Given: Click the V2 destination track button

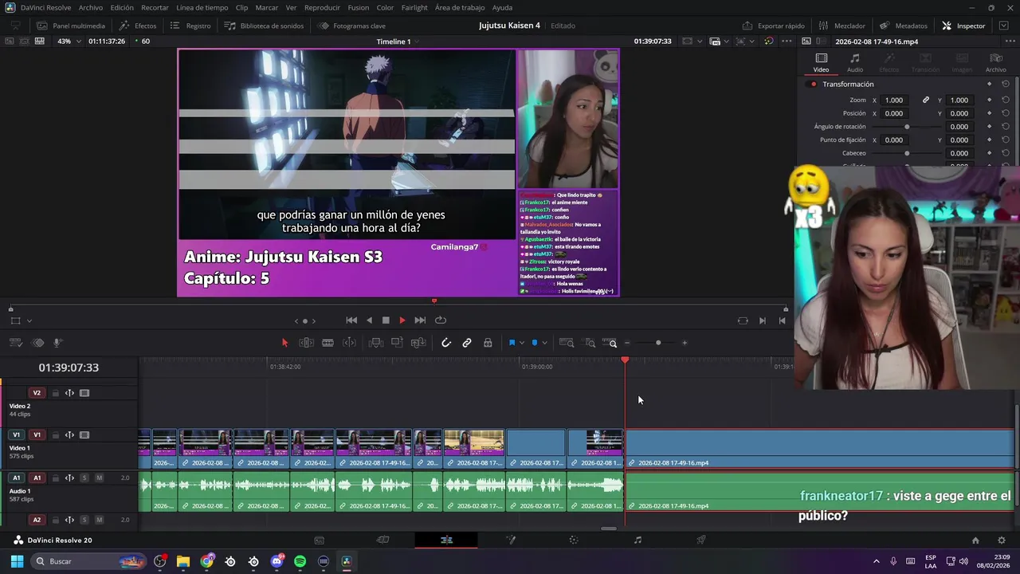Looking at the screenshot, I should [37, 393].
